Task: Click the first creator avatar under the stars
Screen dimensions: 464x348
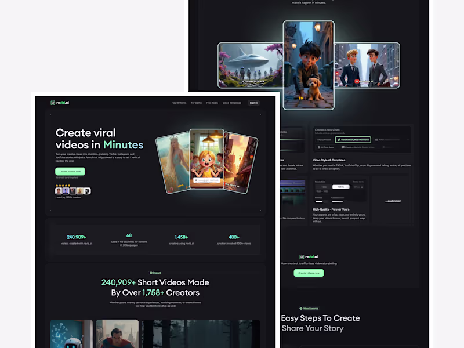Action: pos(59,191)
